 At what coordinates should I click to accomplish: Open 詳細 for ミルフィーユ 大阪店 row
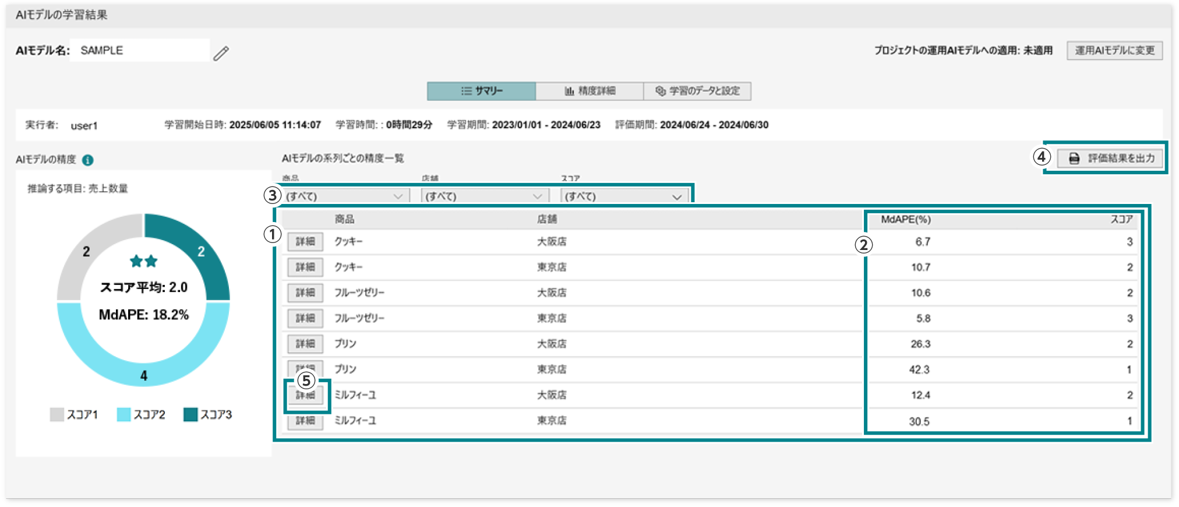click(305, 396)
